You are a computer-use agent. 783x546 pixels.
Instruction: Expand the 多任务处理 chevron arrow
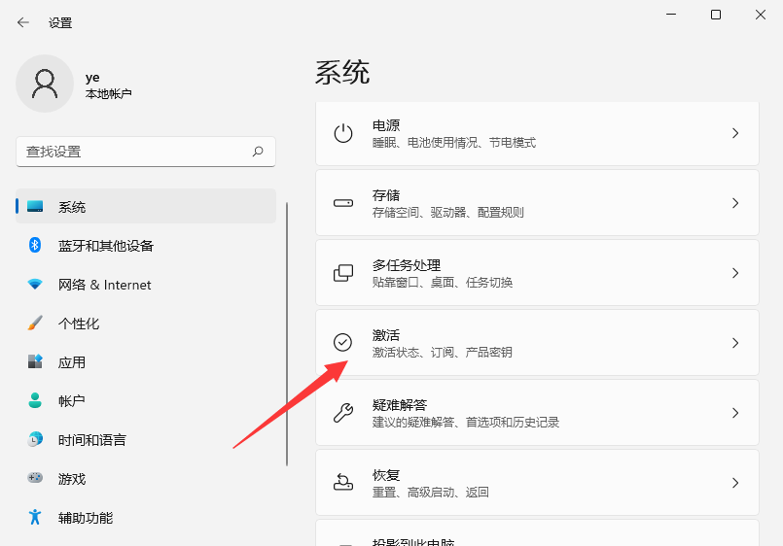[735, 273]
